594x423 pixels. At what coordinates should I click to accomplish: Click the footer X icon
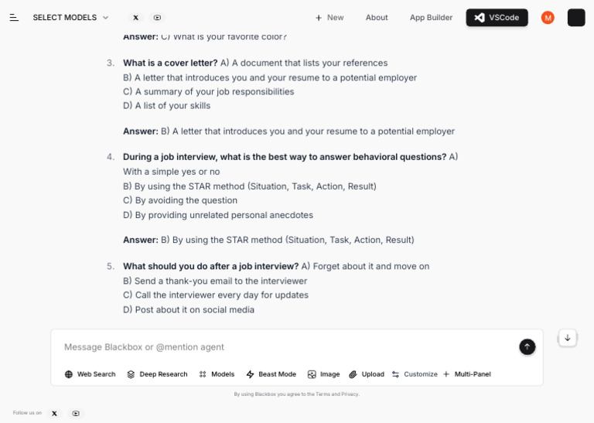(54, 414)
